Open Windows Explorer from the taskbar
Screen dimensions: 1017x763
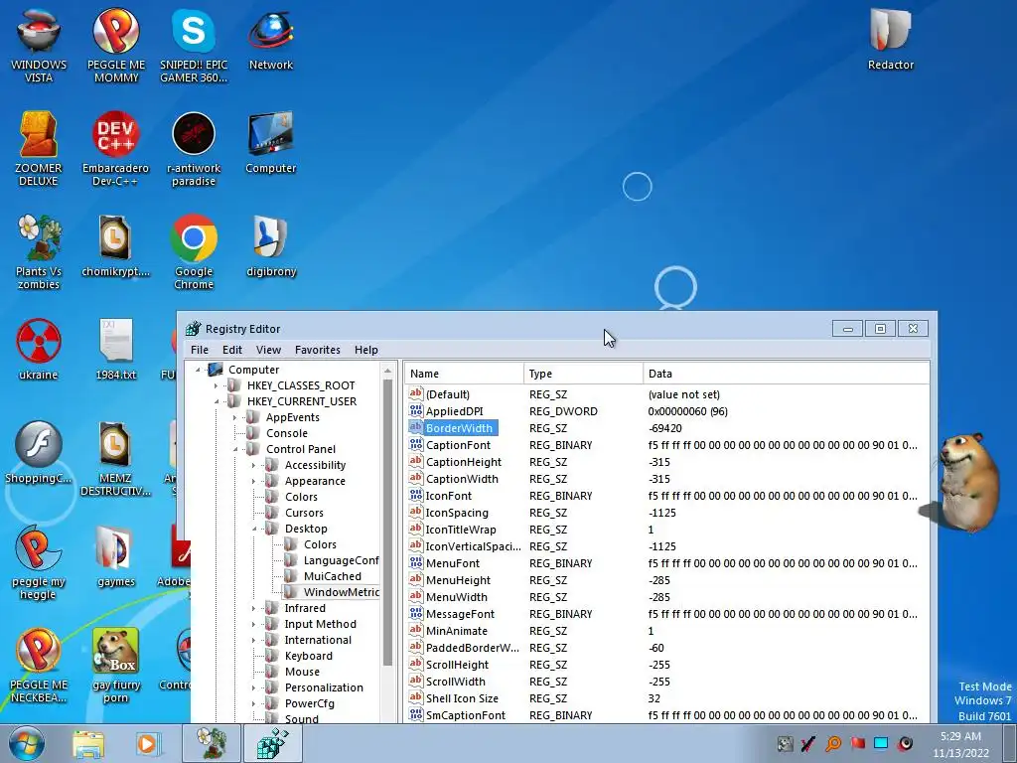click(x=88, y=744)
